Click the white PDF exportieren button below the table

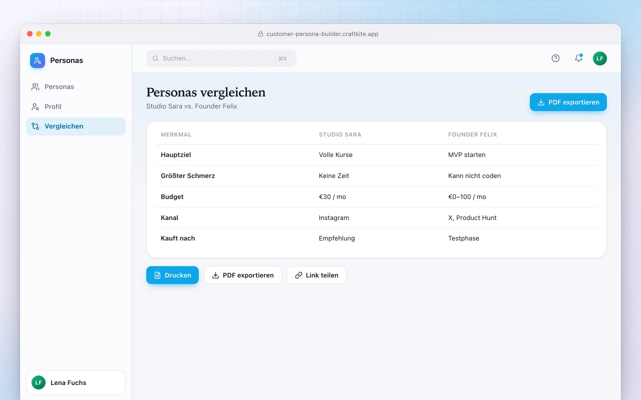pyautogui.click(x=243, y=275)
